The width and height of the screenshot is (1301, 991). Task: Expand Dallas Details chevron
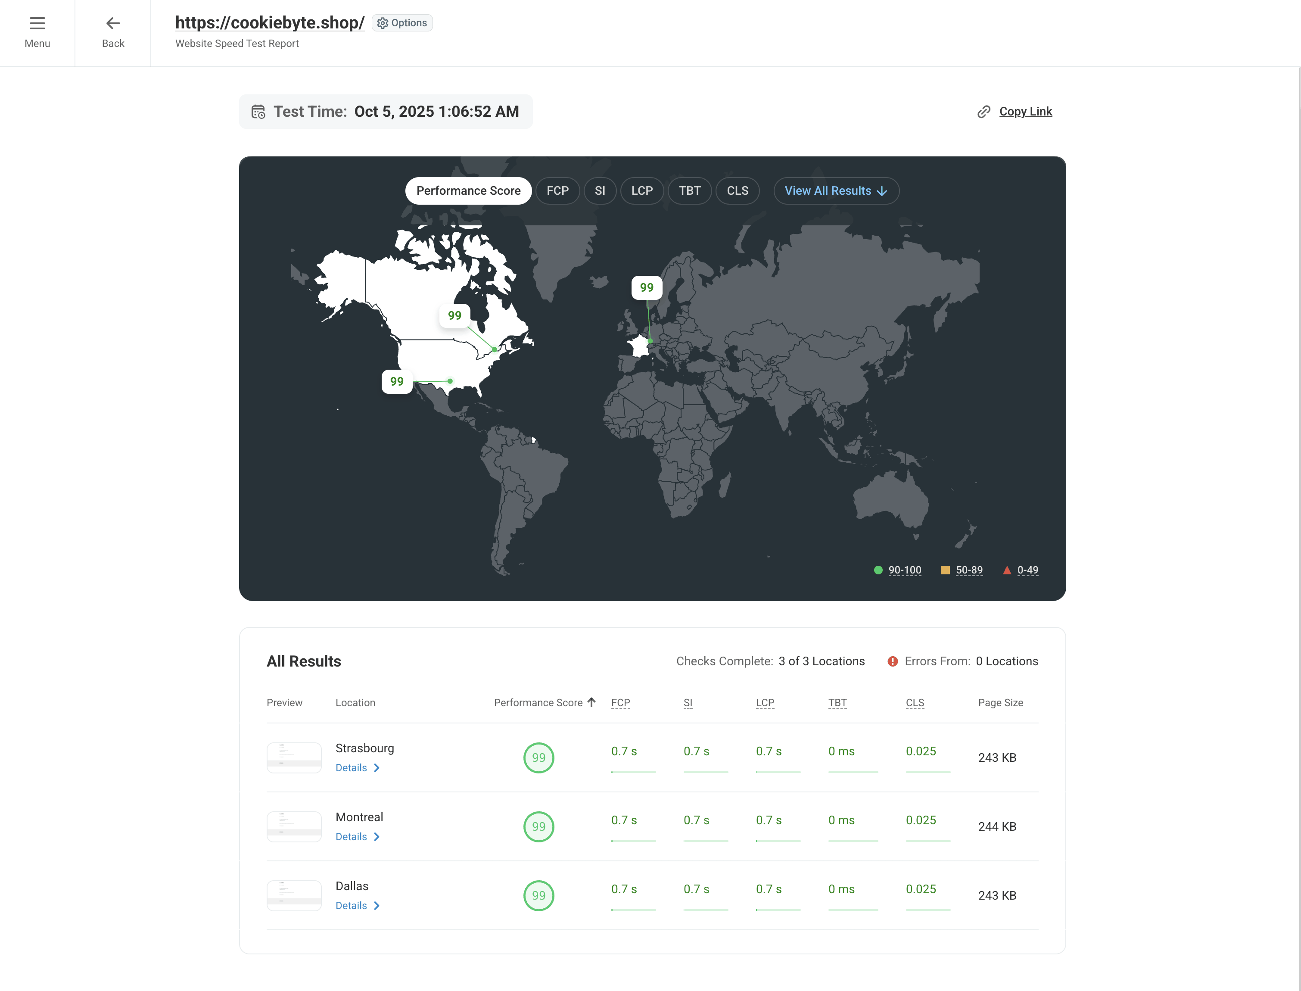(377, 905)
